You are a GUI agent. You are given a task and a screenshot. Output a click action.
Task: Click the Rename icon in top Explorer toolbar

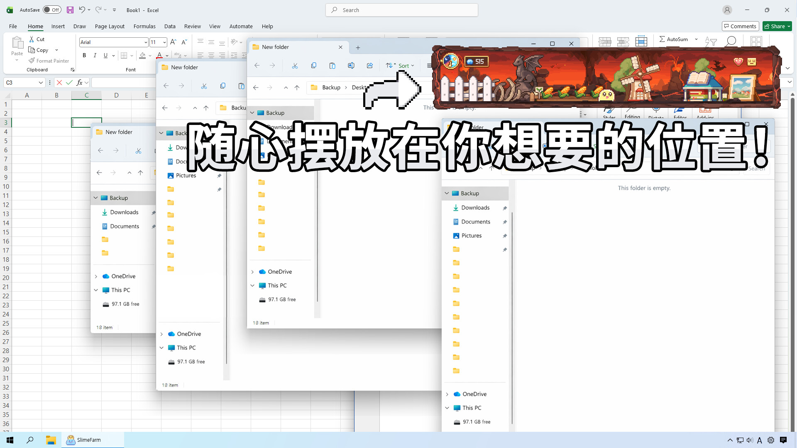coord(351,66)
